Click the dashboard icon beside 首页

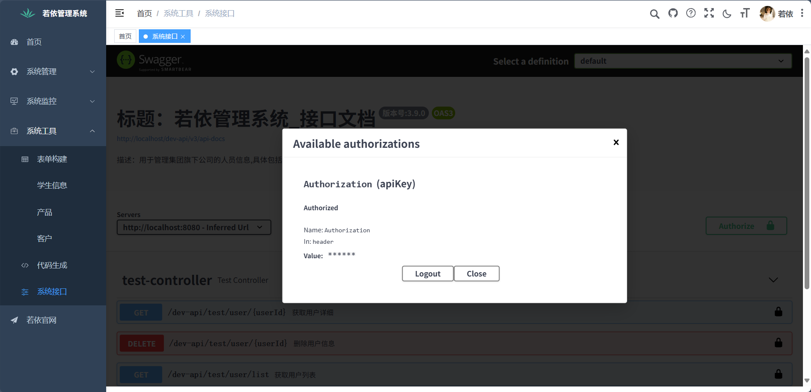tap(14, 42)
